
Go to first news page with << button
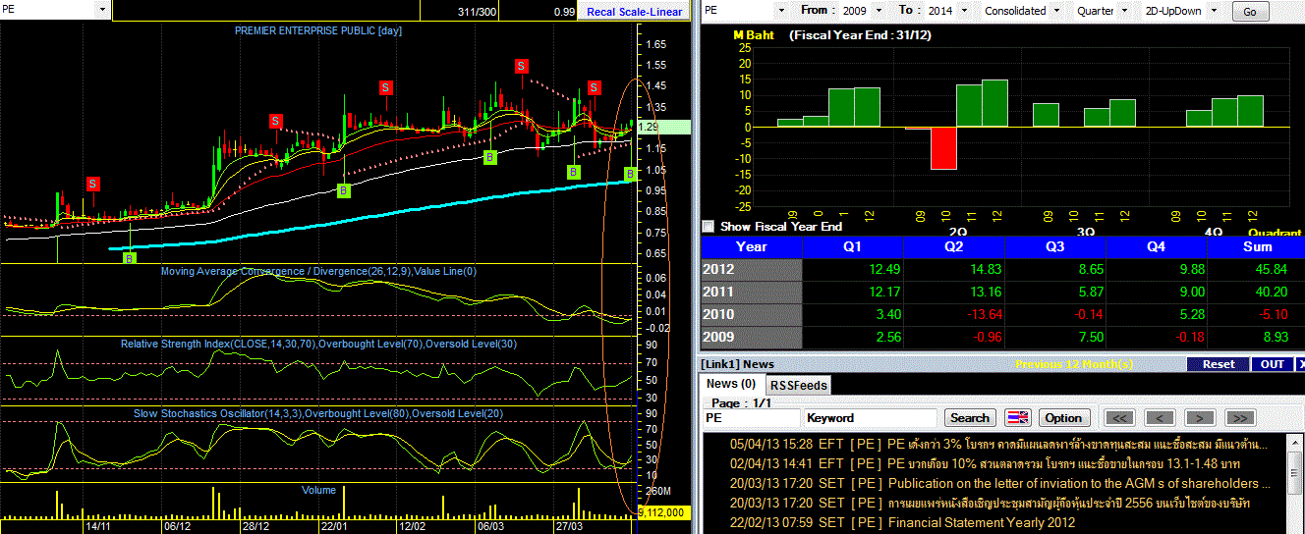tap(1119, 417)
